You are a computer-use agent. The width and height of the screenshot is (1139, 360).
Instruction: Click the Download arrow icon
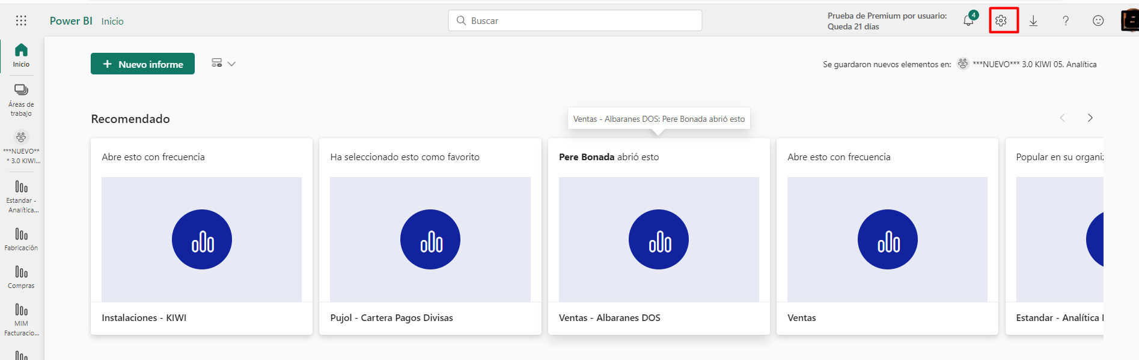click(1033, 21)
